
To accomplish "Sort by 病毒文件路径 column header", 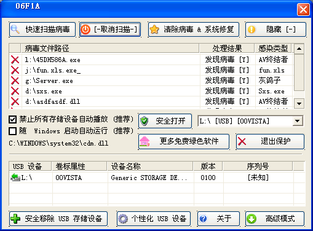I will 110,49.
